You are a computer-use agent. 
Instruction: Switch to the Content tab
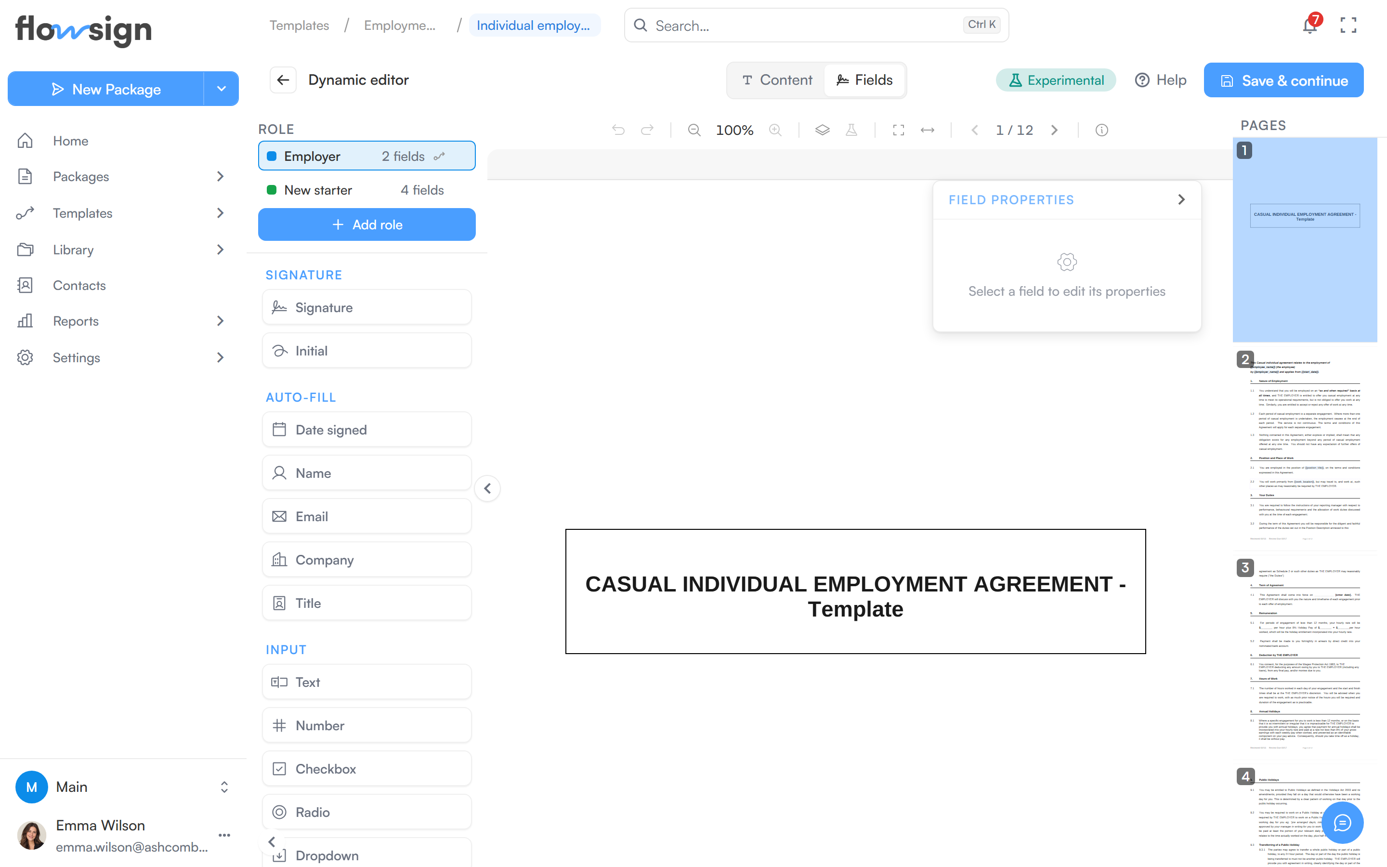pos(777,79)
